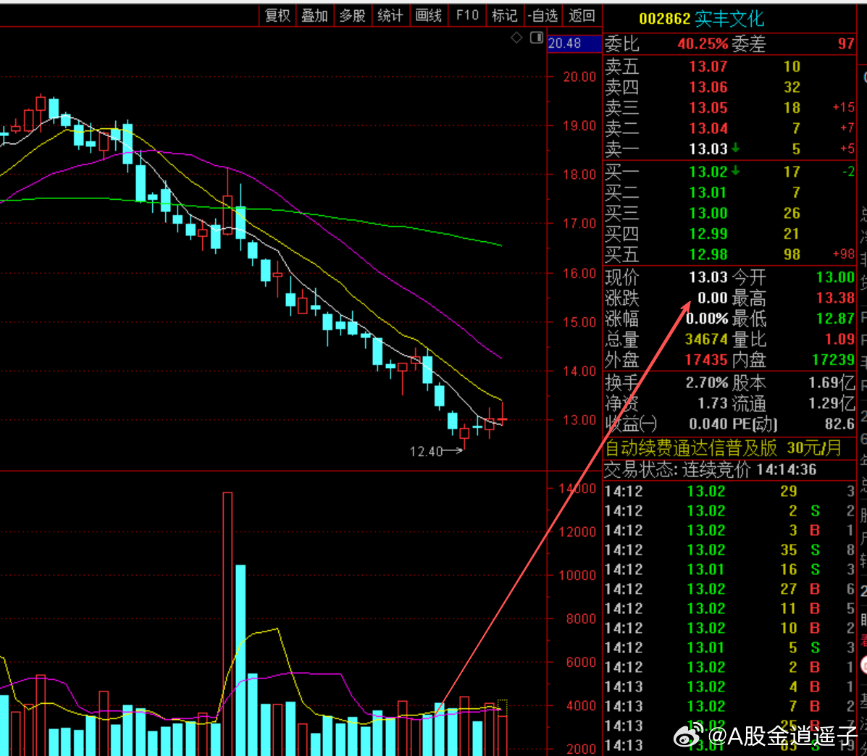Click the diamond icon above chart
This screenshot has height=756, width=867.
coord(516,38)
